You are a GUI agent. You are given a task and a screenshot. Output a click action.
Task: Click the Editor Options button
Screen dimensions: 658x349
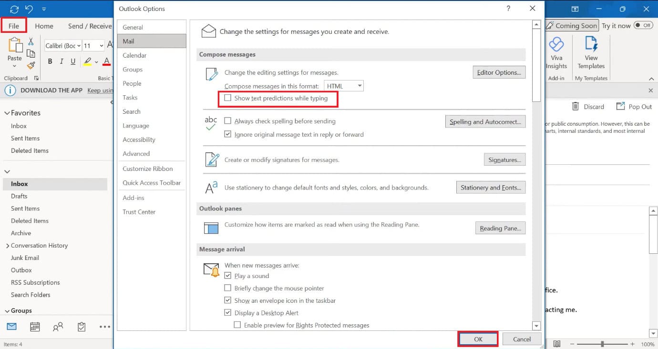point(499,72)
